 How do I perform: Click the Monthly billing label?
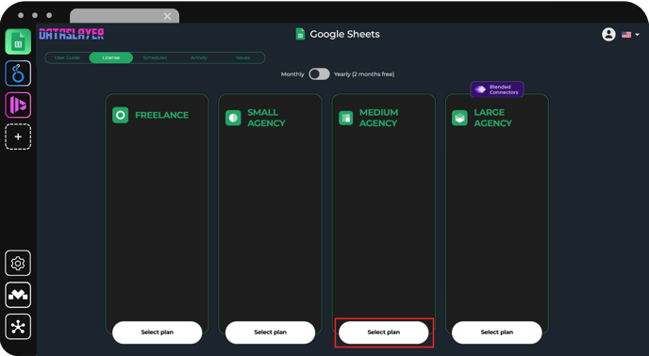pos(292,74)
